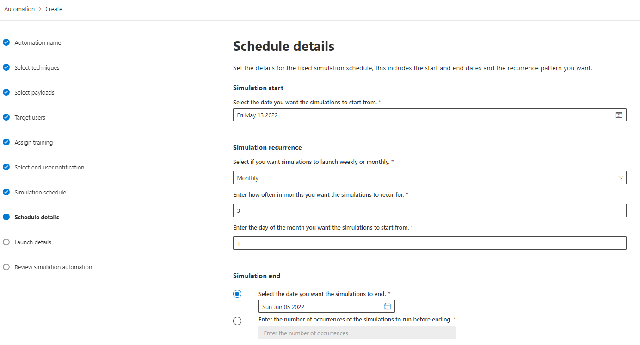The image size is (640, 345).
Task: Select the radio for number of occurrences
Action: pyautogui.click(x=237, y=321)
